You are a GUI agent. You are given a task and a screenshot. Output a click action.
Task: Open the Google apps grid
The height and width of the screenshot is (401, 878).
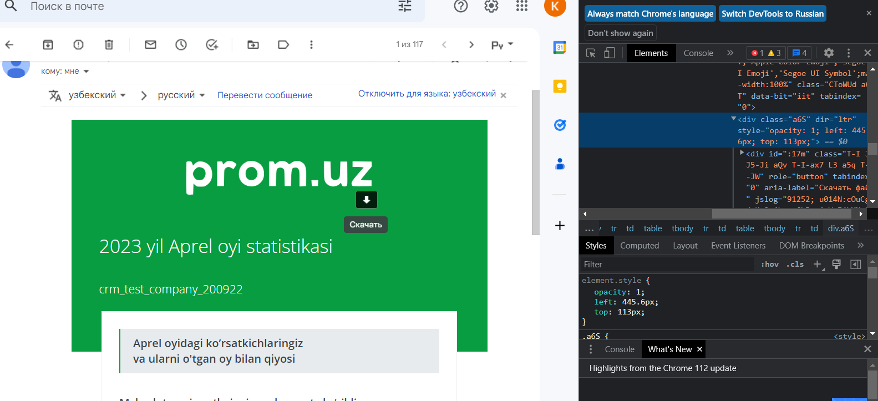tap(522, 6)
